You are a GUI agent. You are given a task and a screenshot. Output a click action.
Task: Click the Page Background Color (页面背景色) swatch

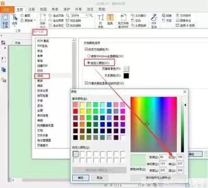pyautogui.click(x=126, y=69)
